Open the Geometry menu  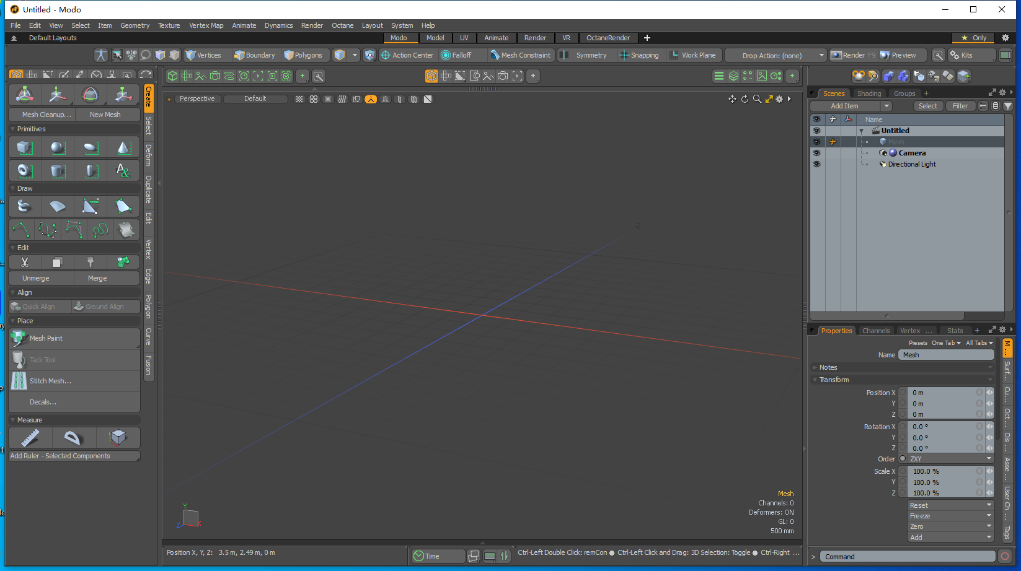135,25
